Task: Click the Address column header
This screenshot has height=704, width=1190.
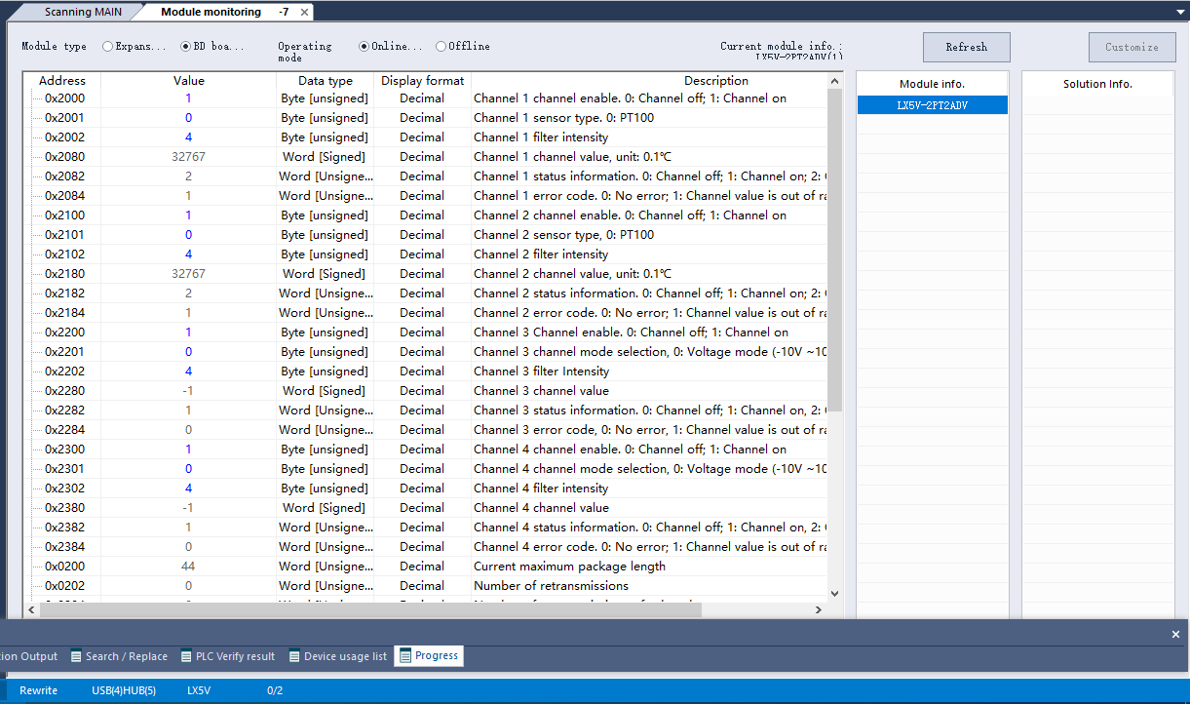Action: (x=63, y=81)
